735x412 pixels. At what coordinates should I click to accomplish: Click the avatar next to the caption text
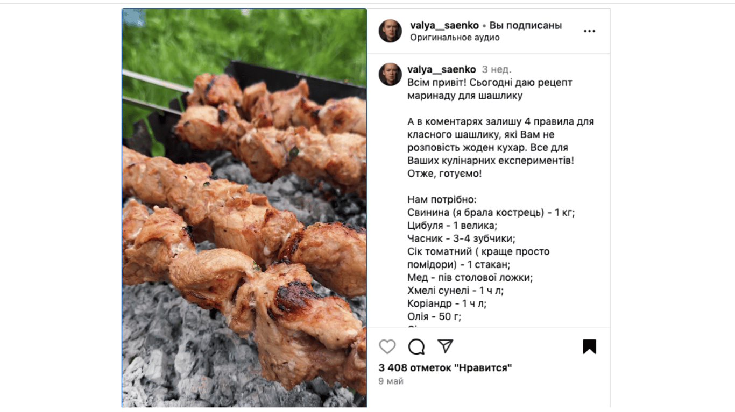pyautogui.click(x=391, y=70)
